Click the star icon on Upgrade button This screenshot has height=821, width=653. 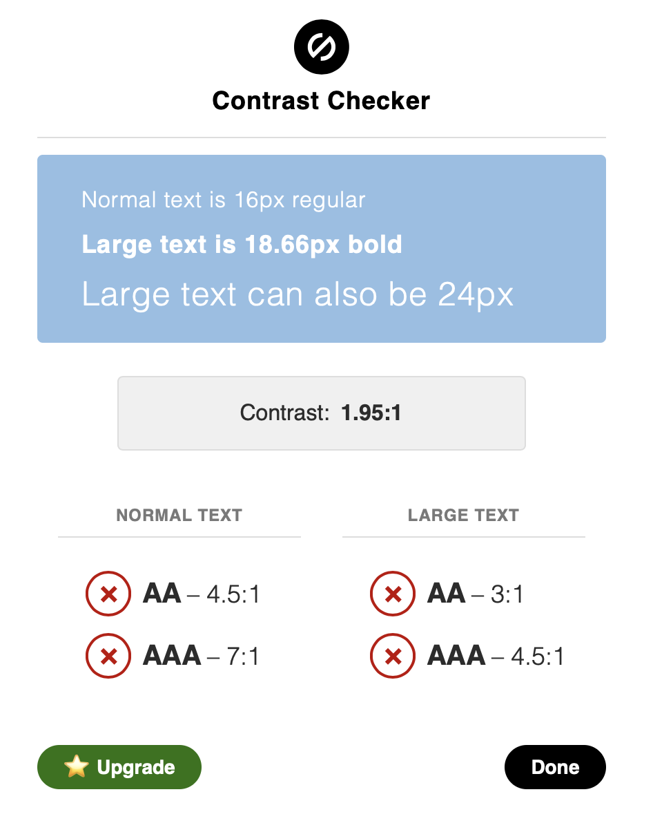click(77, 766)
